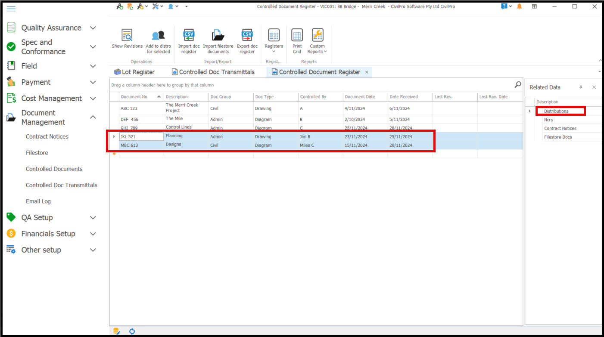This screenshot has width=604, height=337.
Task: Collapse the Document Management section
Action: click(x=93, y=117)
